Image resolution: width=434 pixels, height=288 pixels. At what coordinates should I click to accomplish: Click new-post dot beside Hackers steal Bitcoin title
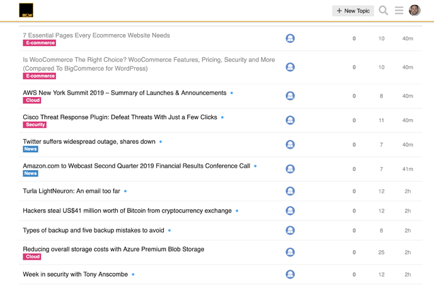(x=237, y=211)
